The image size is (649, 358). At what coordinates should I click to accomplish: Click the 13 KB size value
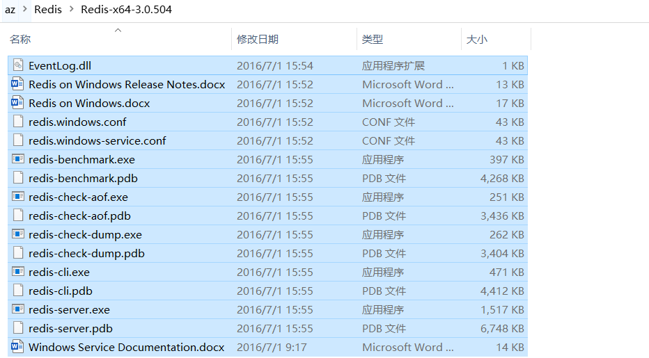(x=510, y=84)
